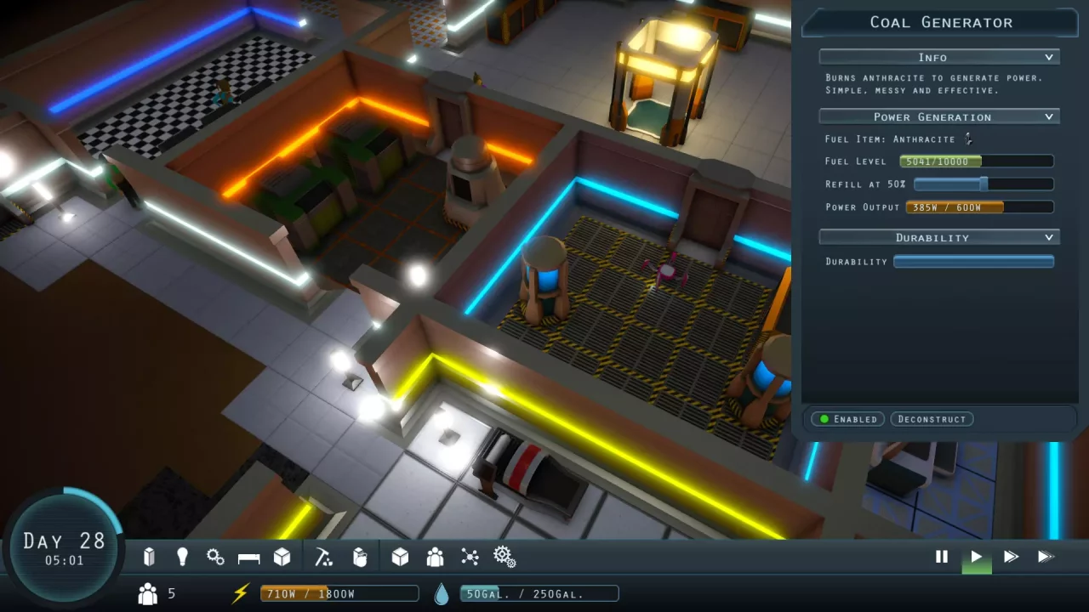This screenshot has height=612, width=1089.
Task: Click the Refill at 50% slider handle
Action: coord(984,184)
